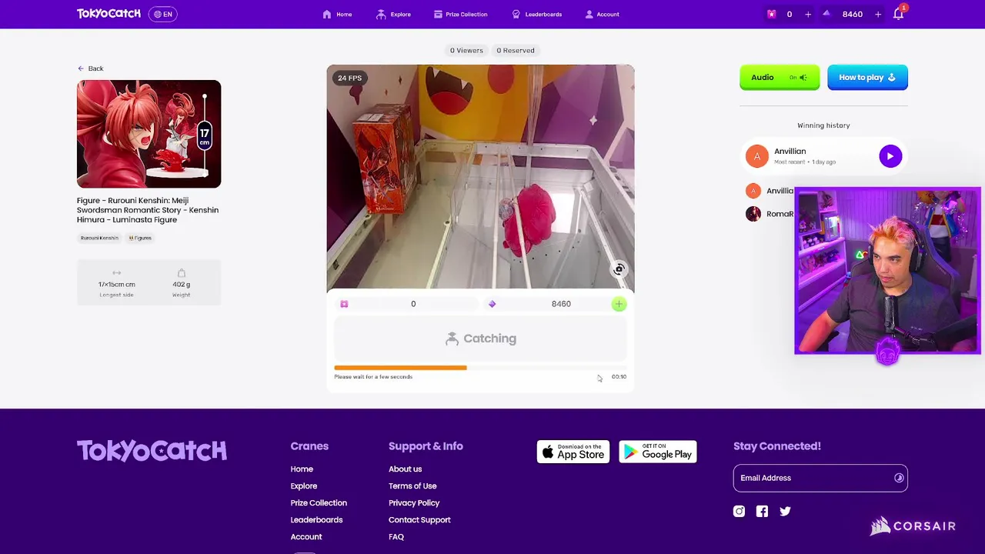Toggle the Audio On button
The image size is (985, 554).
(780, 77)
